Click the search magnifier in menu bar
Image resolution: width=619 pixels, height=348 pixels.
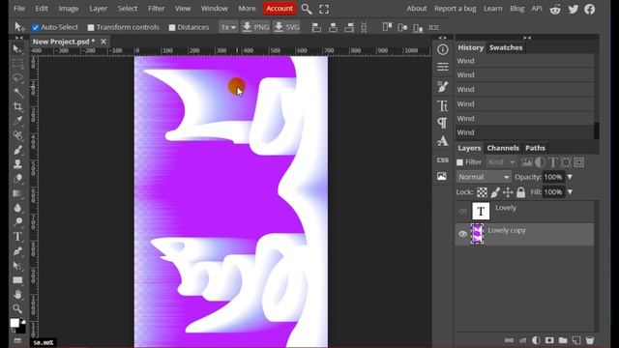click(307, 9)
